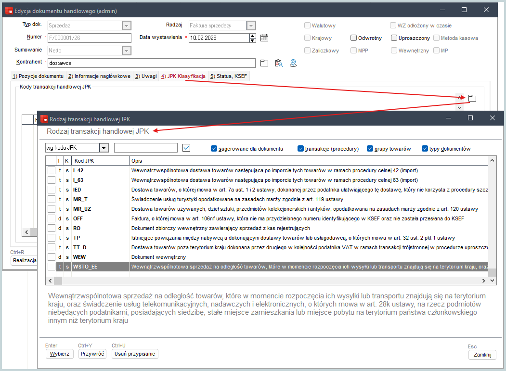Toggle the Odwrotny checkbox
This screenshot has height=371, width=506.
click(x=354, y=38)
